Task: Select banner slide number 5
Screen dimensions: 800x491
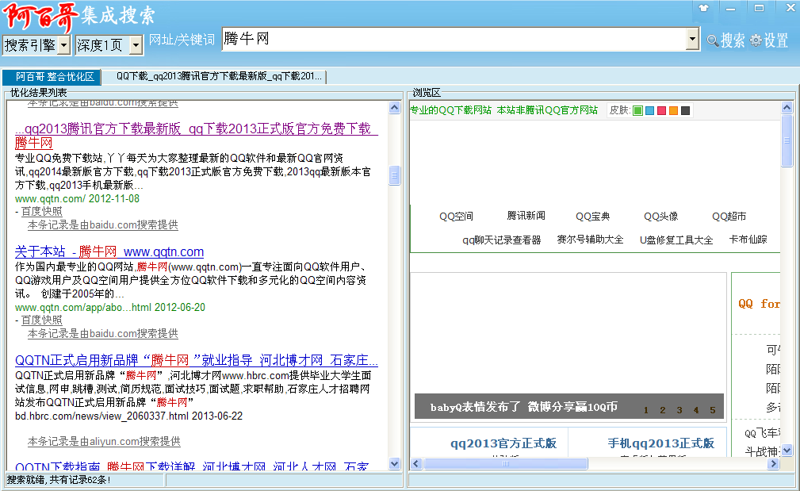Action: (713, 410)
